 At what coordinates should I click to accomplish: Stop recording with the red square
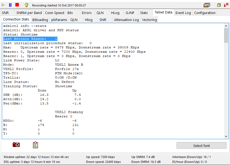click(x=17, y=5)
